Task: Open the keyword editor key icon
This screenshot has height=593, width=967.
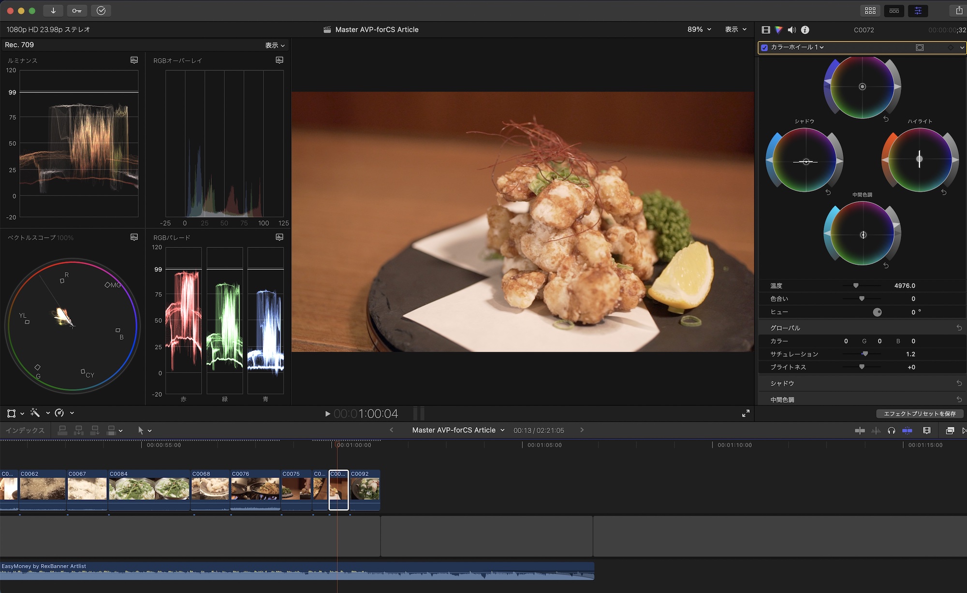Action: [77, 11]
